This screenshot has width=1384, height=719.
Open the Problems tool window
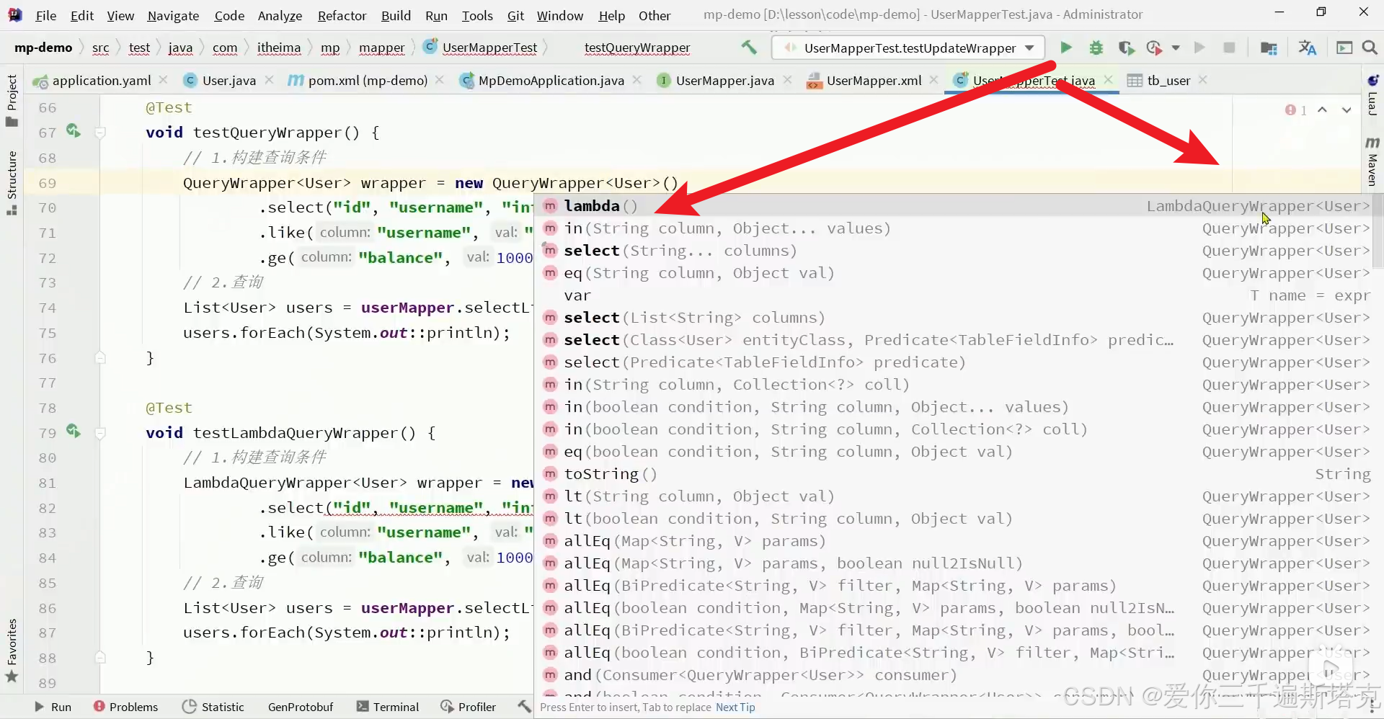125,707
